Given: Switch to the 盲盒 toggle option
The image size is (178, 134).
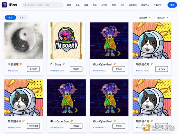Looking at the screenshot, I should pos(22,17).
